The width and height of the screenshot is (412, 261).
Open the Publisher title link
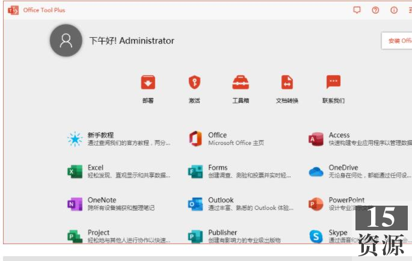[x=223, y=233]
